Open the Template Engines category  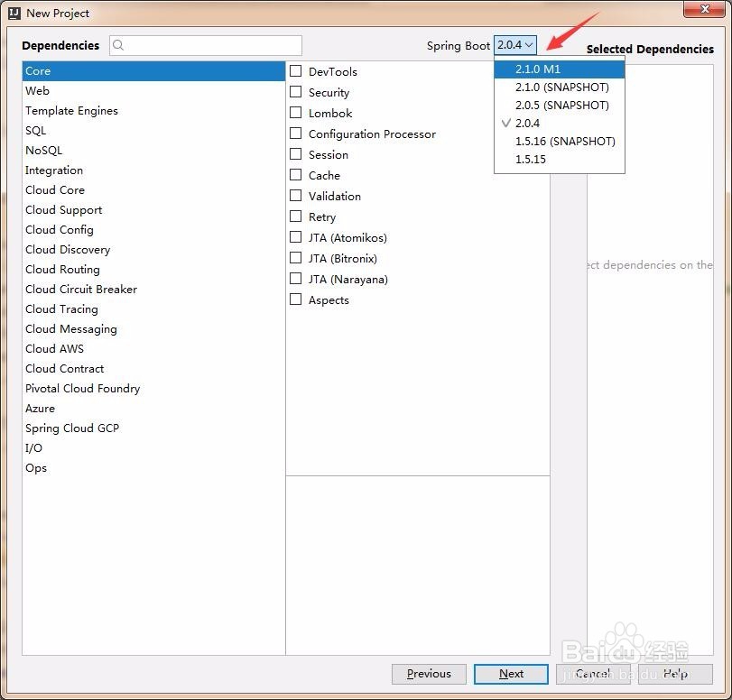tap(153, 111)
